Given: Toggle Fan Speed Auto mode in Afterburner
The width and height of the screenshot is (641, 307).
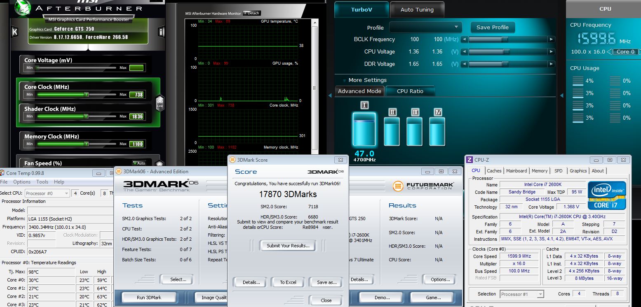Looking at the screenshot, I should 139,163.
